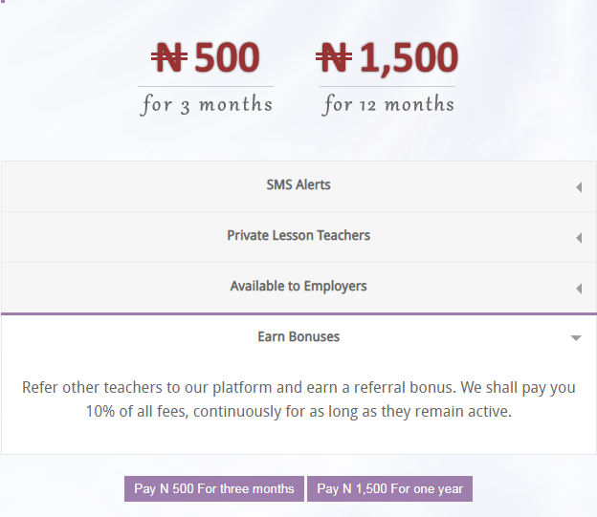Image resolution: width=597 pixels, height=517 pixels.
Task: Collapse the Earn Bonuses section
Action: (298, 337)
